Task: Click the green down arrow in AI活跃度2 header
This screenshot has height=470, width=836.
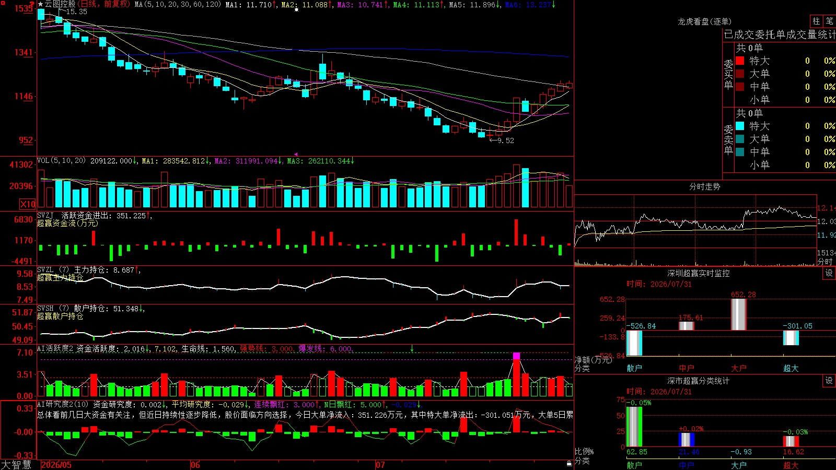Action: [412, 348]
